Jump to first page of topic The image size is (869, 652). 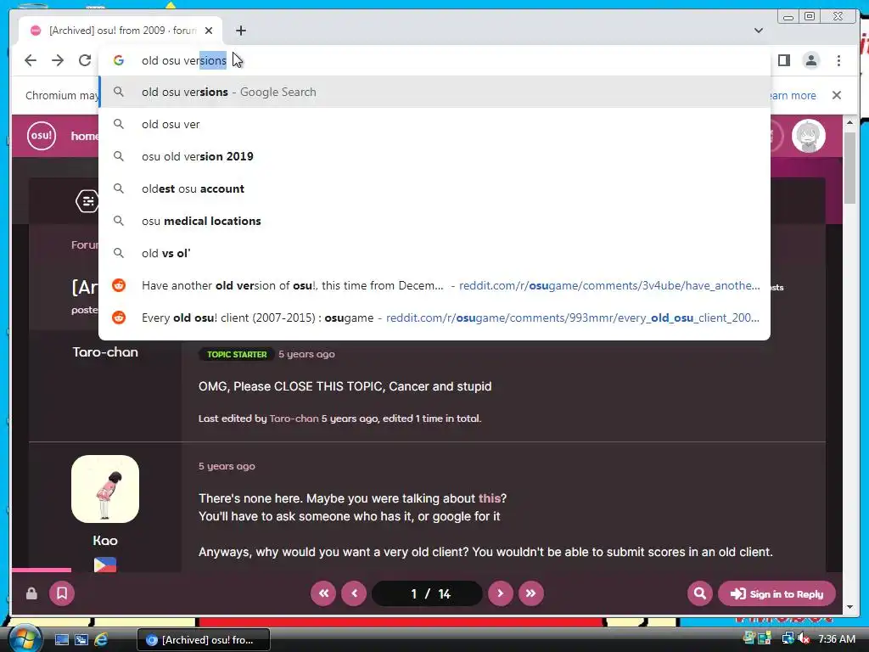[323, 593]
